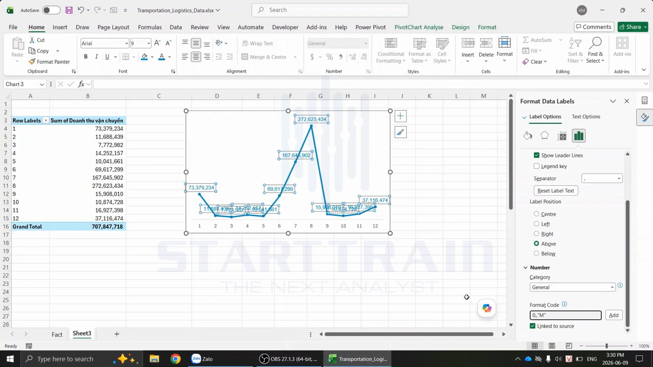Enable the Legend key checkbox
The image size is (653, 367).
click(x=537, y=166)
